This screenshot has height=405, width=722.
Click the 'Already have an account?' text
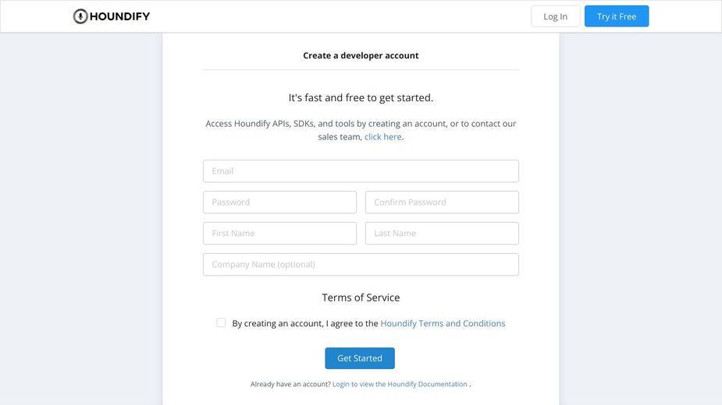(290, 384)
